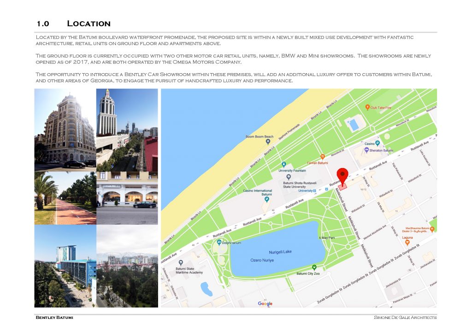
Task: Click the teal icon beside the Casino label
Action: coord(378,143)
